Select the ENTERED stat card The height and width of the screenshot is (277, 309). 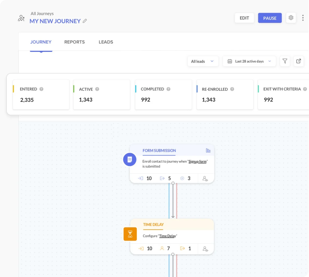click(41, 94)
